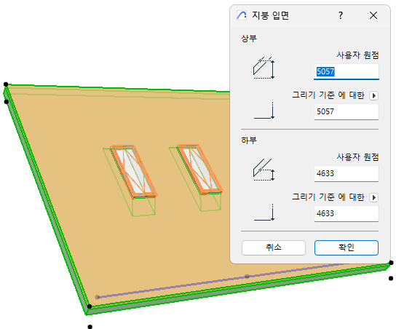Click the bottom-left roof corner hotspot
396x329 pixels.
click(x=90, y=306)
